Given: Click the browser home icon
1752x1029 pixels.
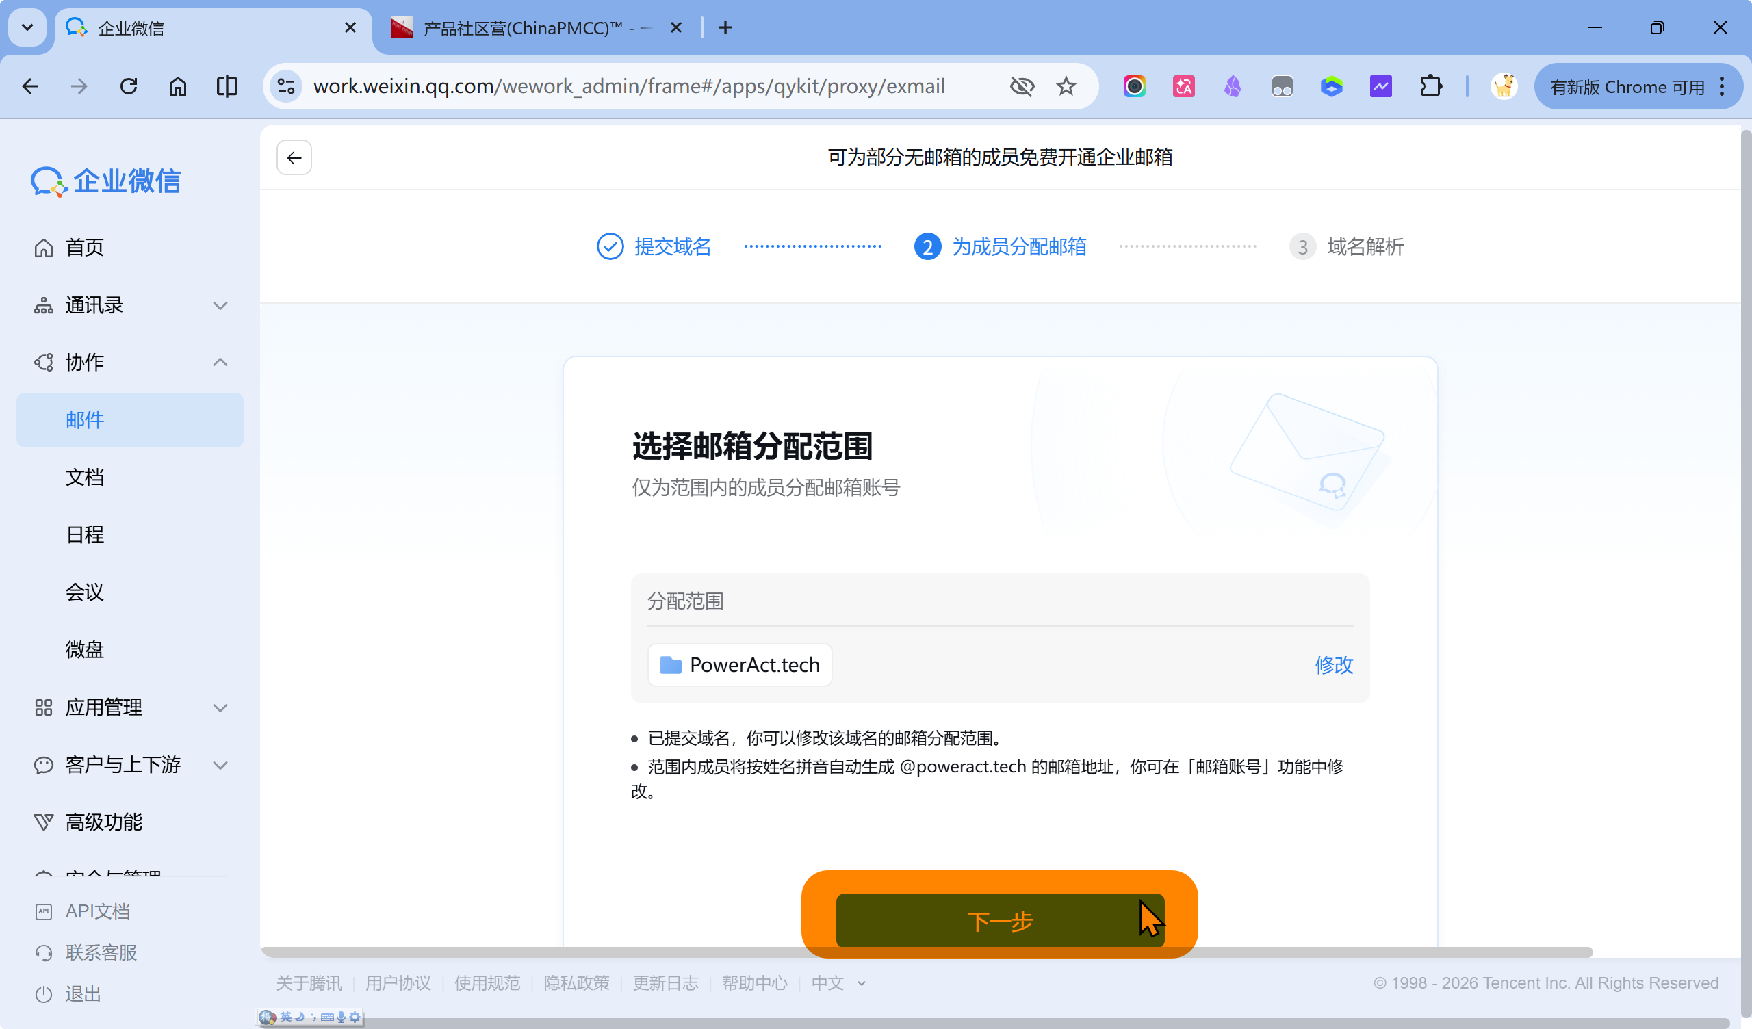Looking at the screenshot, I should pyautogui.click(x=178, y=87).
